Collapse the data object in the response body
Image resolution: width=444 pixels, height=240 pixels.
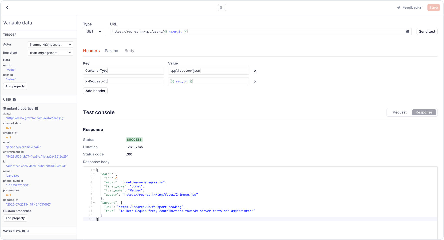94,174
